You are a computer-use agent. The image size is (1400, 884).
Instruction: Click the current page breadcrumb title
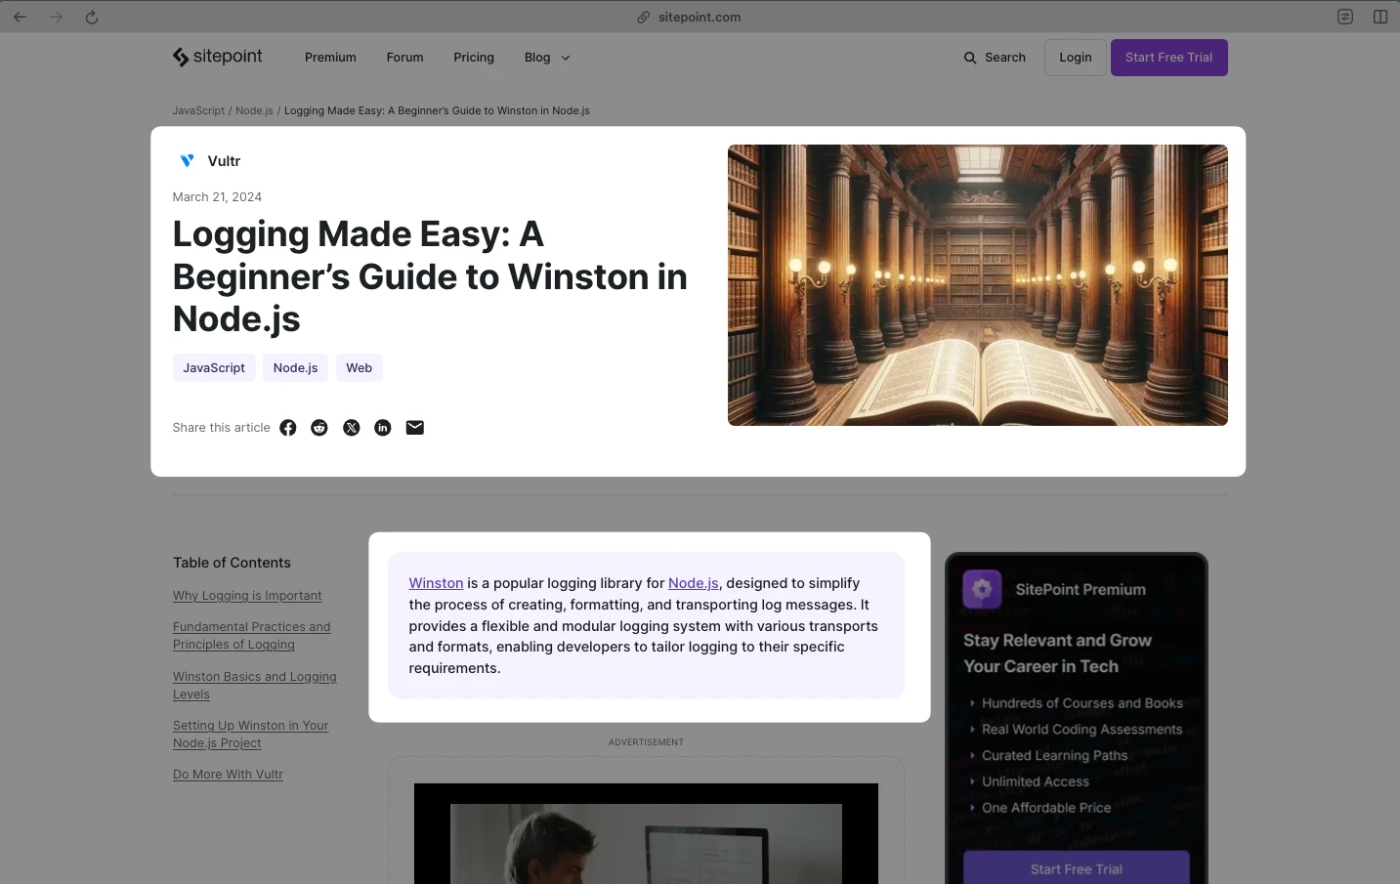[x=437, y=110]
